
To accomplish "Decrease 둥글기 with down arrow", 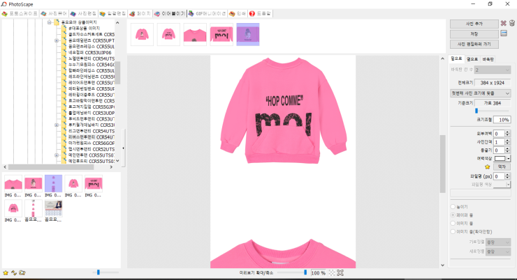I will coord(507,152).
